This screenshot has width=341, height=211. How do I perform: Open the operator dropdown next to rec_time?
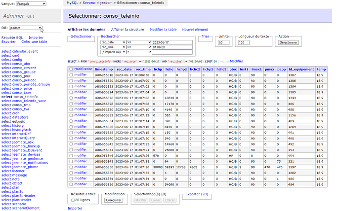(x=139, y=47)
